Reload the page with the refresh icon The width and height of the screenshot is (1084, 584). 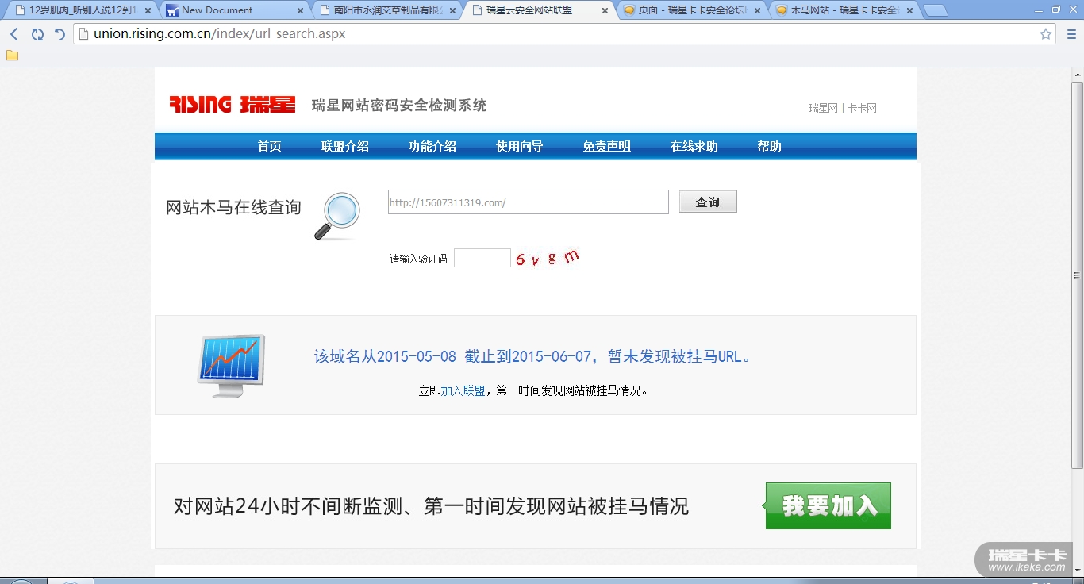pyautogui.click(x=37, y=34)
